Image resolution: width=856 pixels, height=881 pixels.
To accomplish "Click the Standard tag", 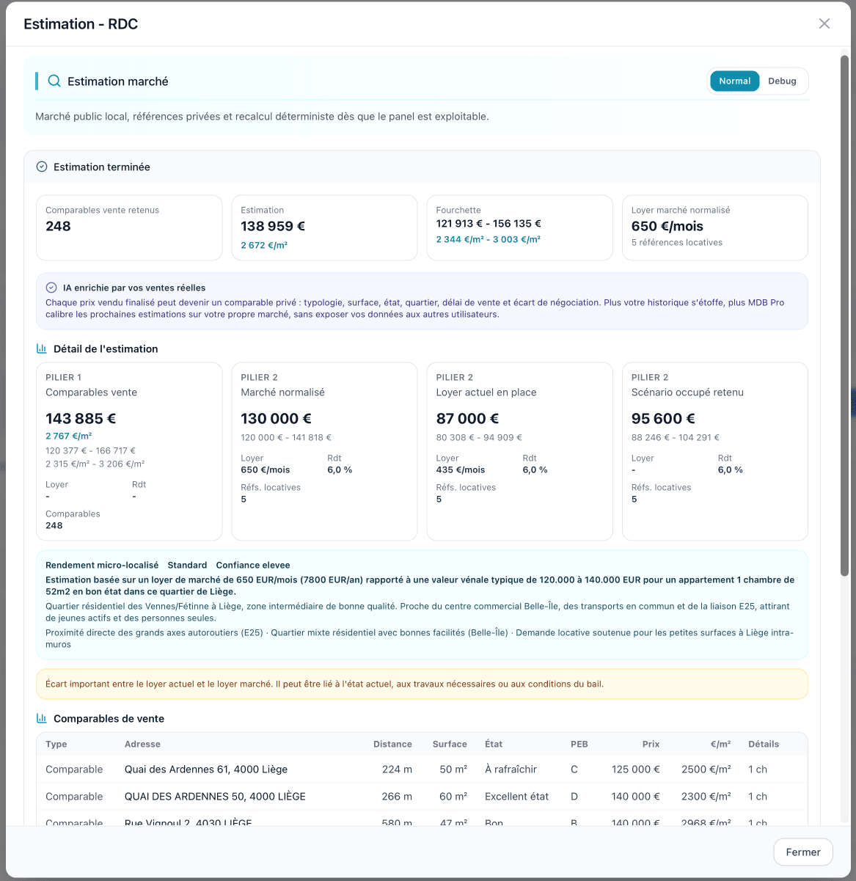I will (187, 565).
